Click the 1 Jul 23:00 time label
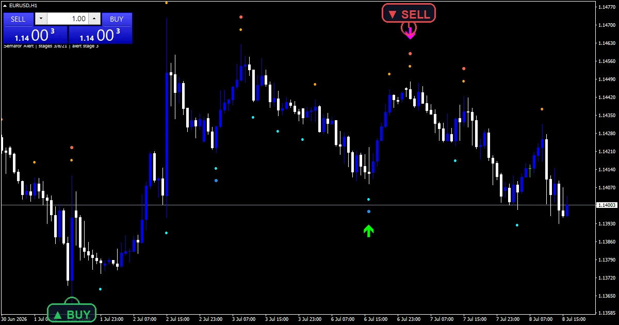Image resolution: width=619 pixels, height=325 pixels. pos(112,319)
